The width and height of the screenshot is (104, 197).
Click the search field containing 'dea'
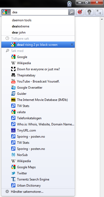[x=40, y=12]
